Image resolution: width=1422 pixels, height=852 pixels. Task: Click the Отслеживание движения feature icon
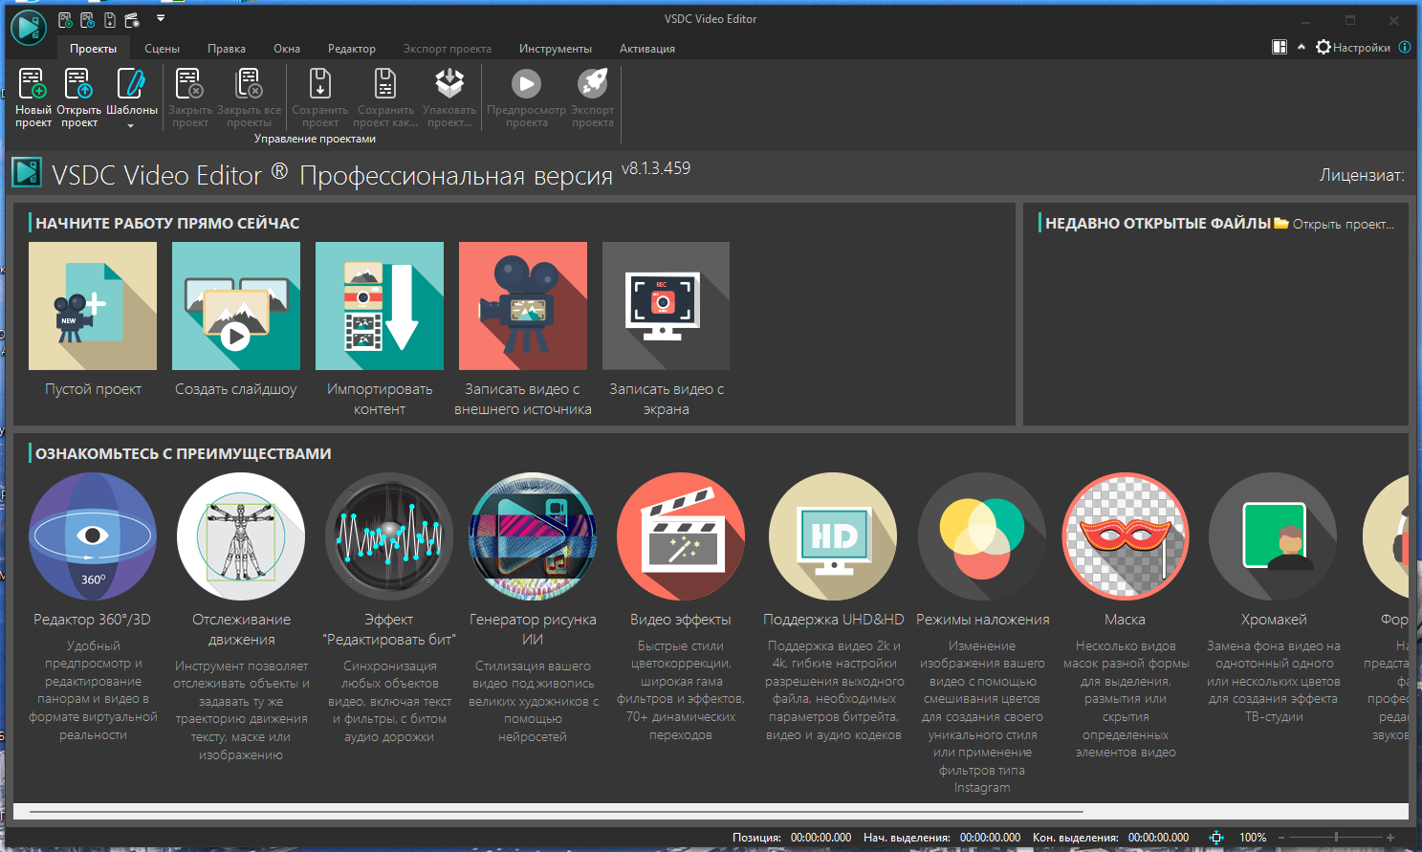coord(241,536)
